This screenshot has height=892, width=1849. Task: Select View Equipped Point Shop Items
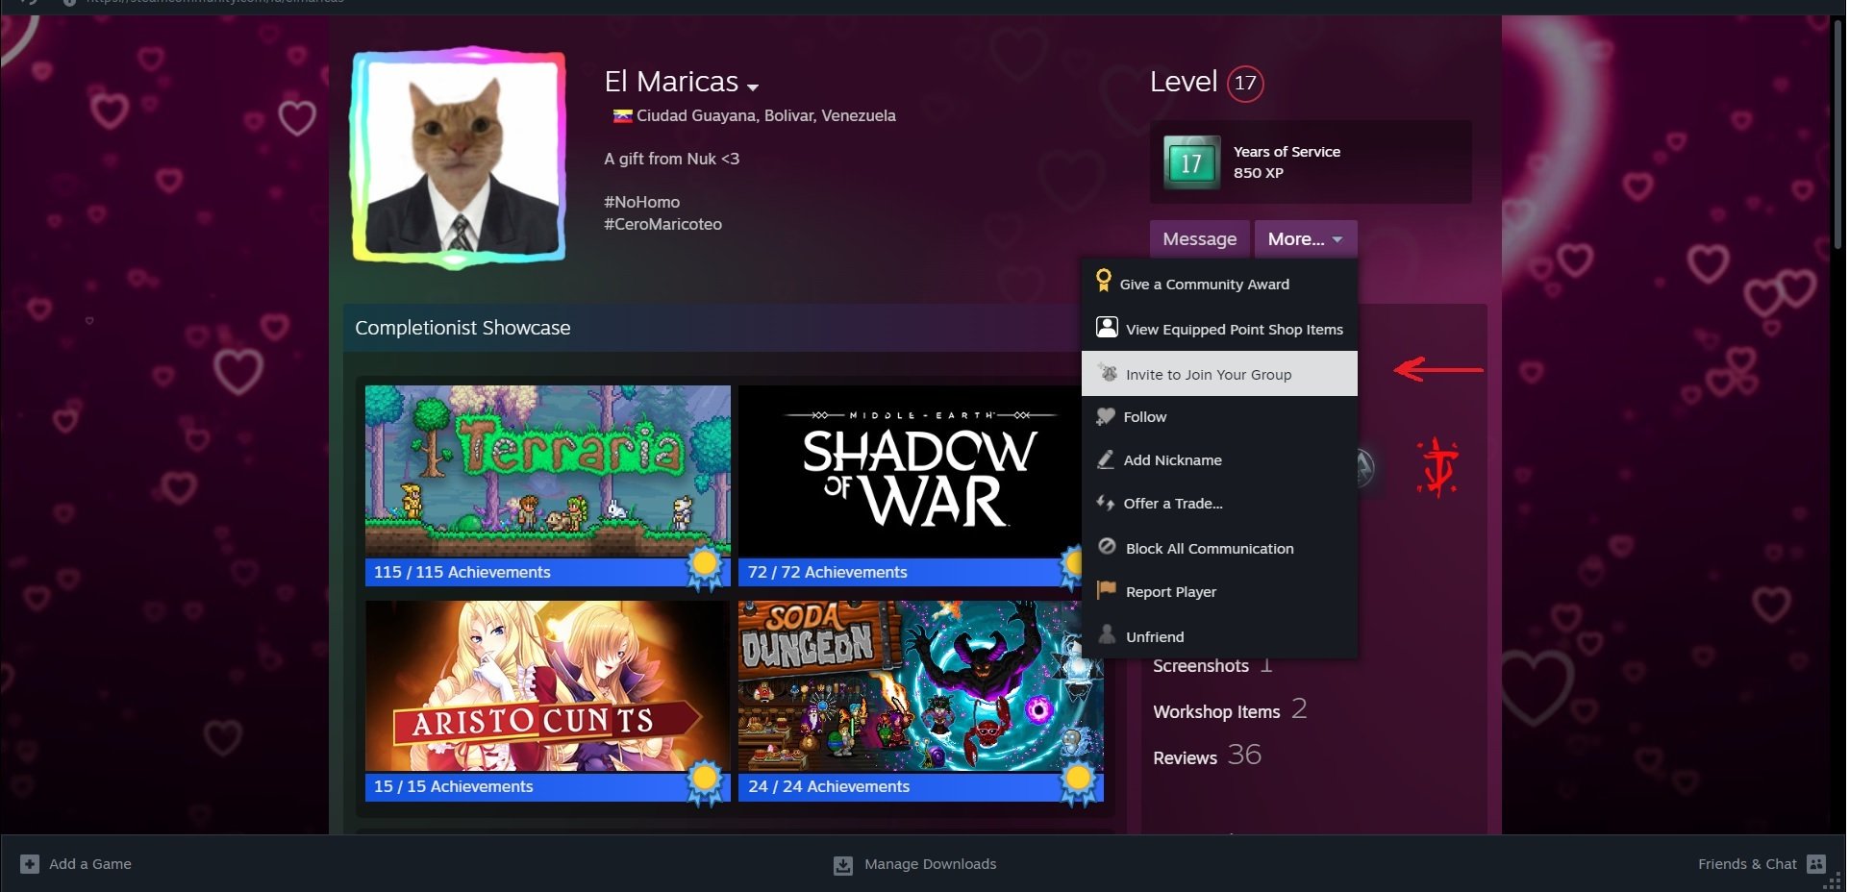(x=1235, y=329)
